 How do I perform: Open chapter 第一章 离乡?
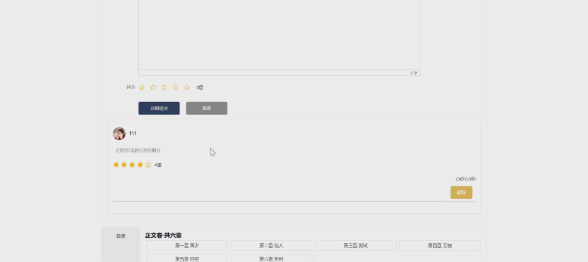click(187, 245)
